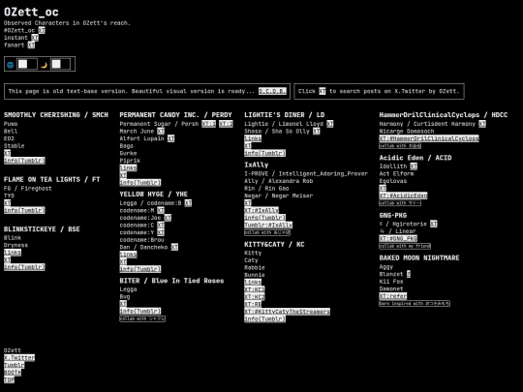
Task: Toggle the language switch beside the globe
Action: (27, 64)
